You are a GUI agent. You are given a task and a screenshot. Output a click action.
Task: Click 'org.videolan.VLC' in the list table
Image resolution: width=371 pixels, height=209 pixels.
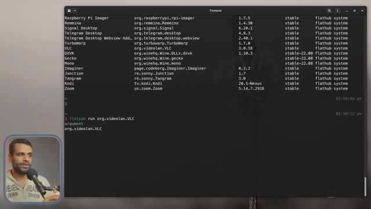[x=152, y=48]
